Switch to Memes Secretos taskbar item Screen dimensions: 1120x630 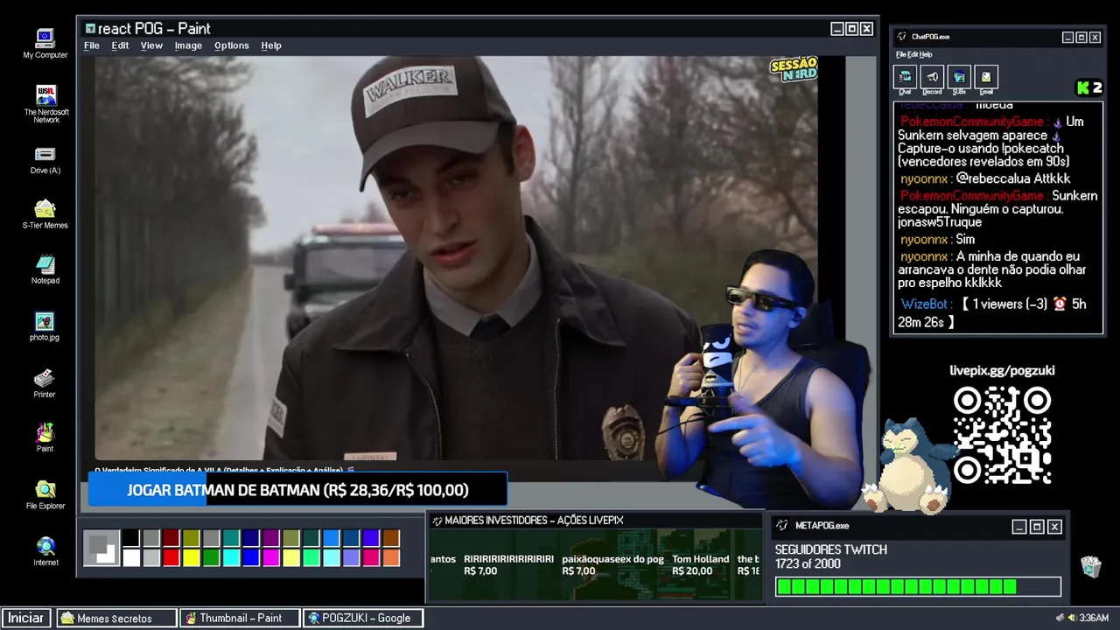pyautogui.click(x=117, y=618)
